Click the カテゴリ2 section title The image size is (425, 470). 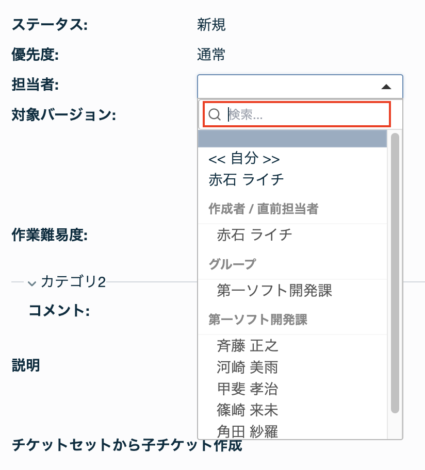(x=73, y=282)
